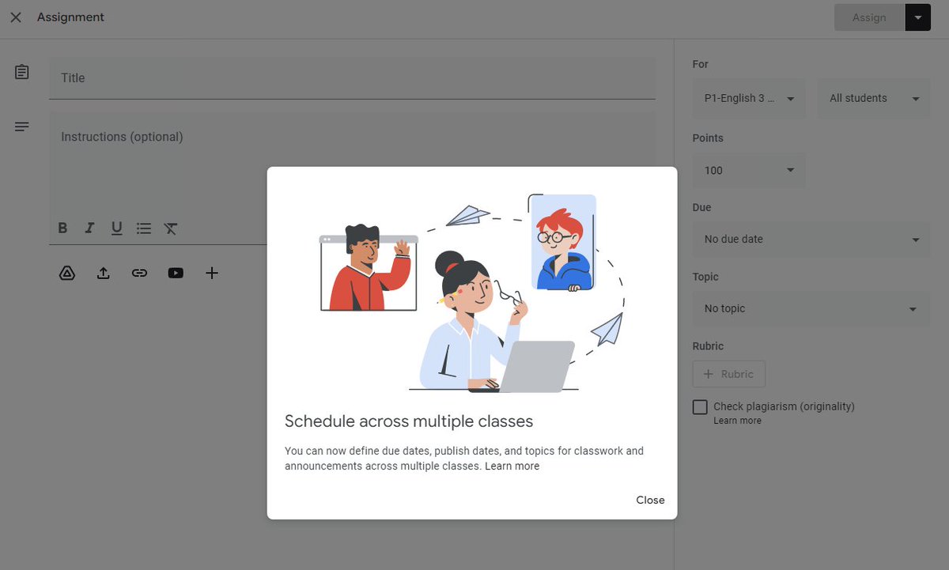The width and height of the screenshot is (949, 570).
Task: Add a YouTube video
Action: point(176,273)
